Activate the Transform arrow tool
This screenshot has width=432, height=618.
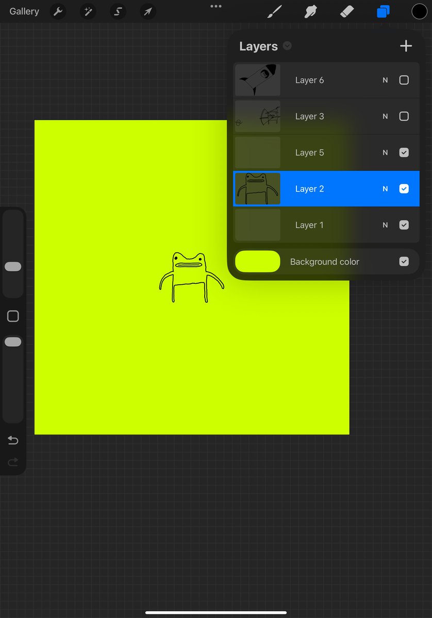click(x=147, y=11)
